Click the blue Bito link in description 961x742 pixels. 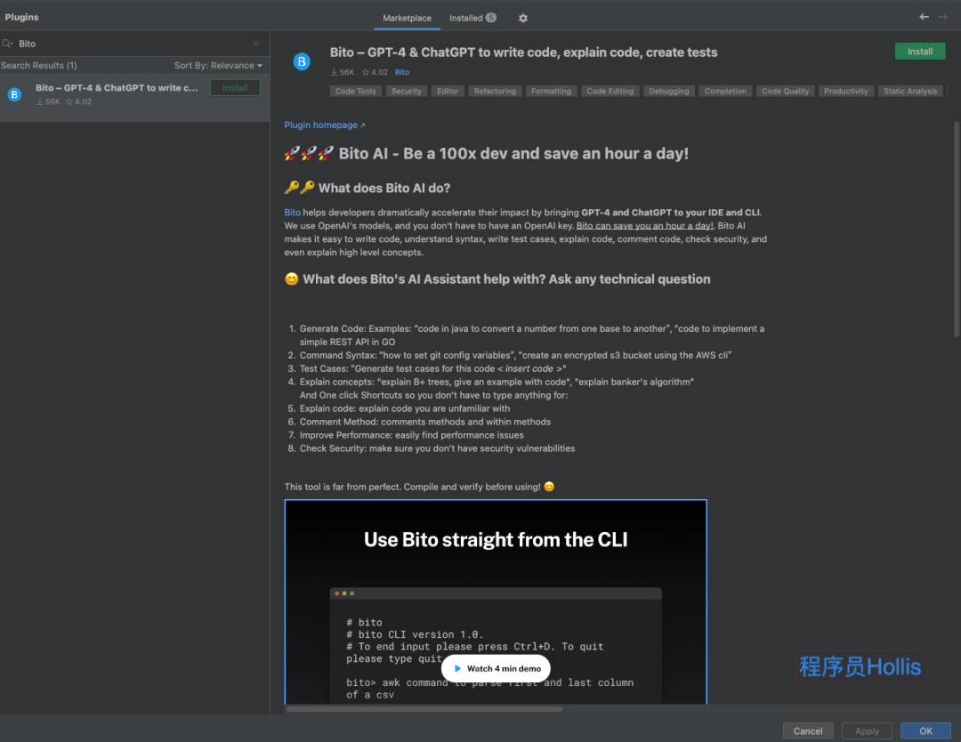click(293, 213)
